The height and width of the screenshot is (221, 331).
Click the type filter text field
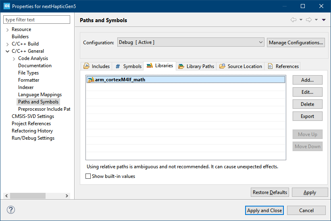click(37, 20)
